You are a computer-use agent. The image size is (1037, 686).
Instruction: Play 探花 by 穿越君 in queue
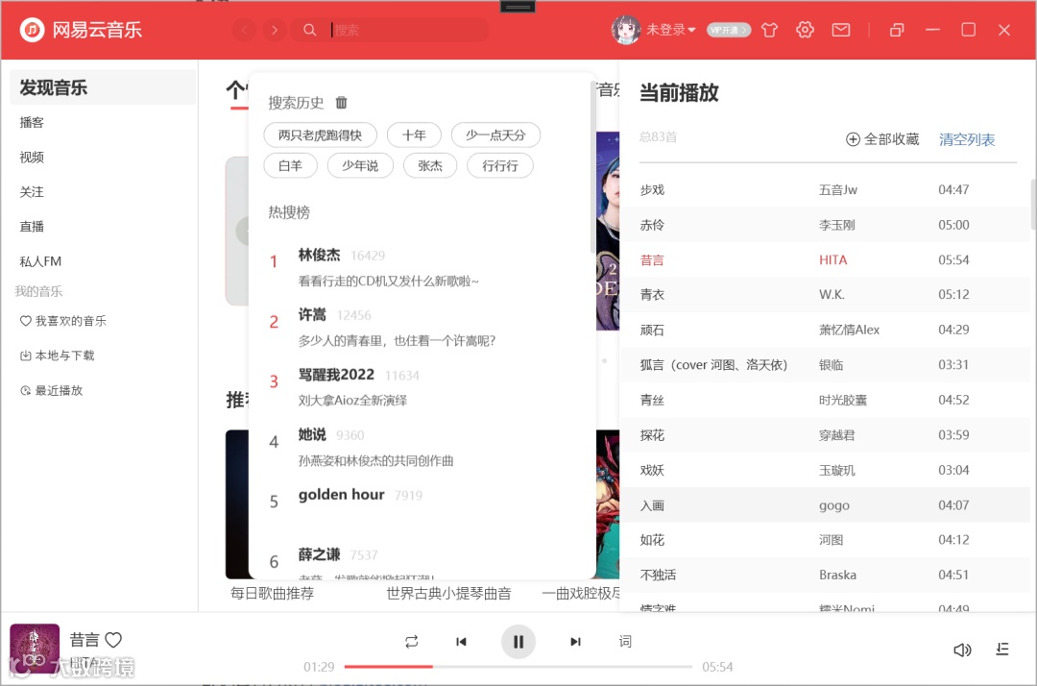point(825,434)
